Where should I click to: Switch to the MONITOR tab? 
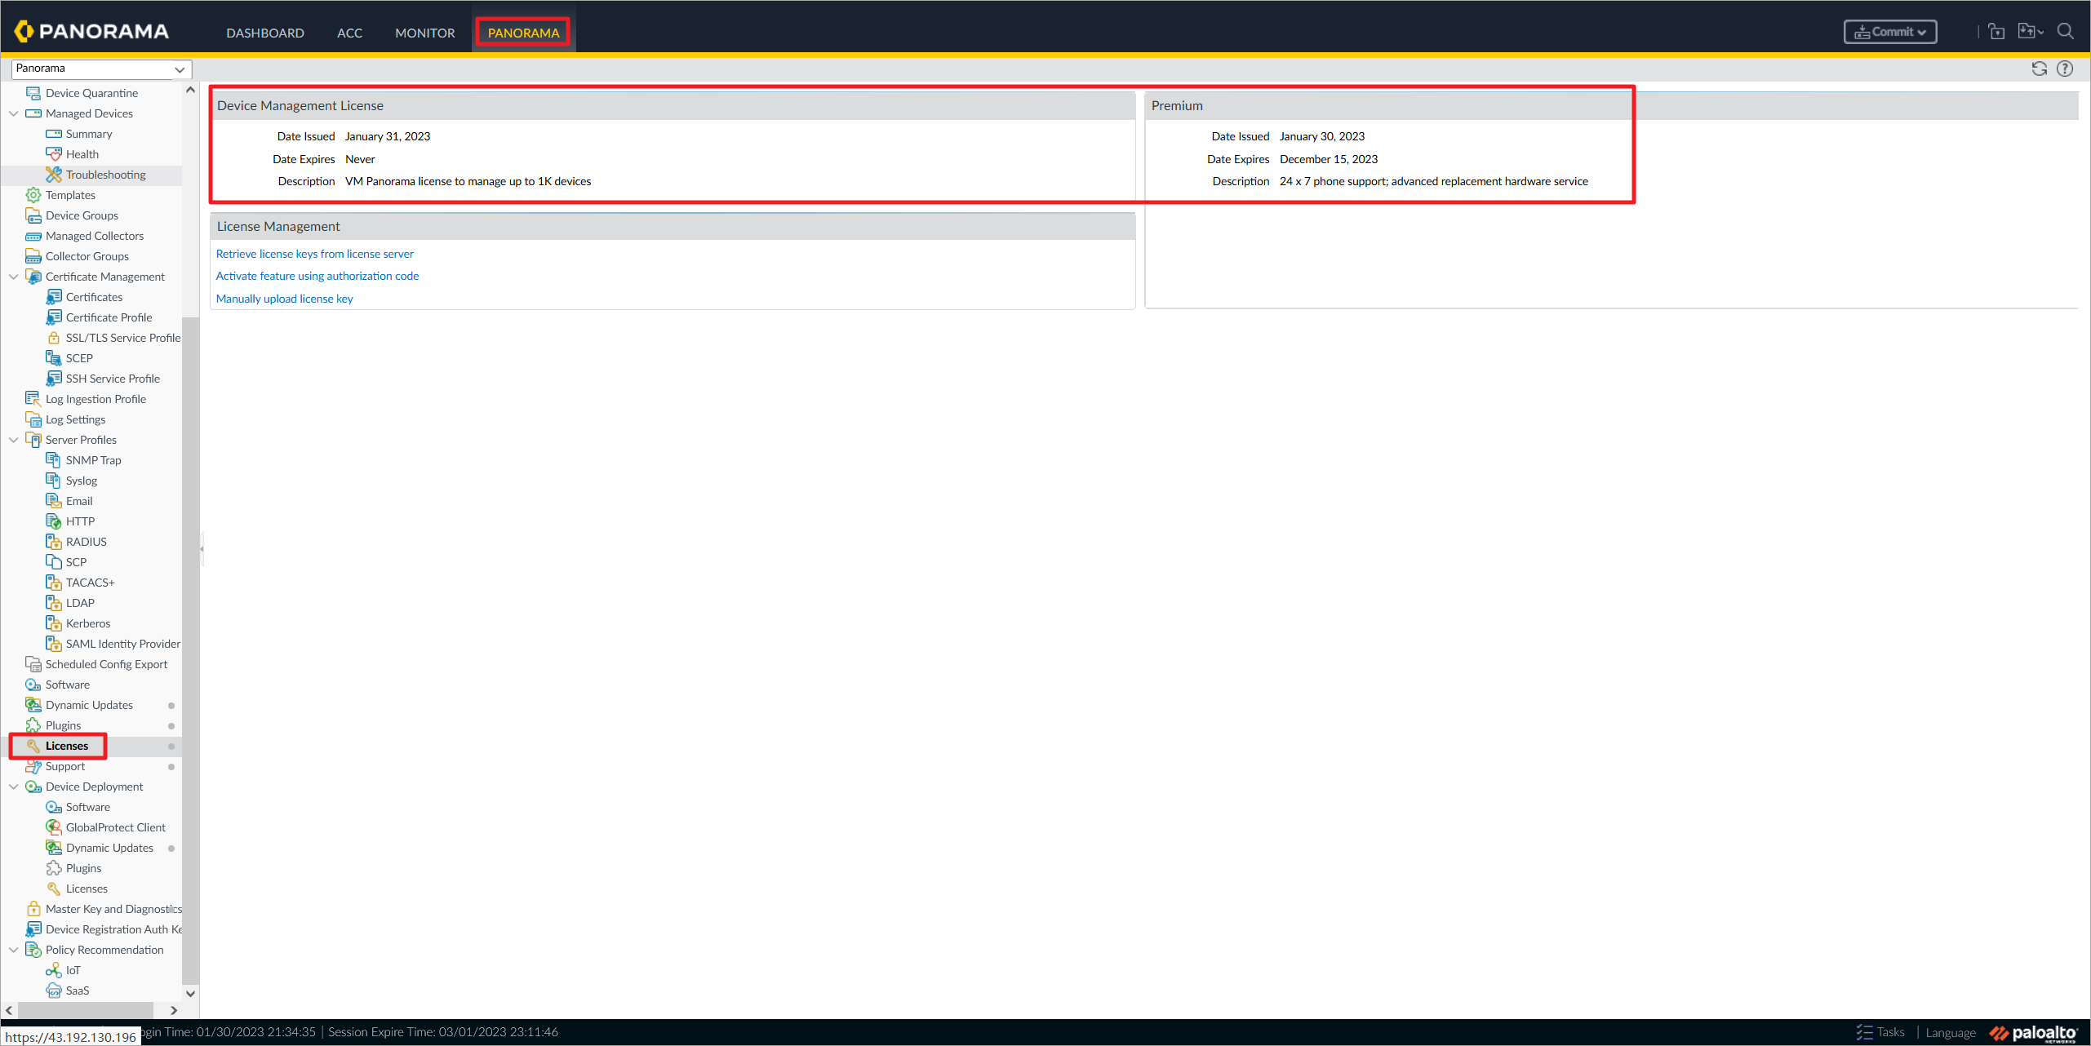point(425,33)
